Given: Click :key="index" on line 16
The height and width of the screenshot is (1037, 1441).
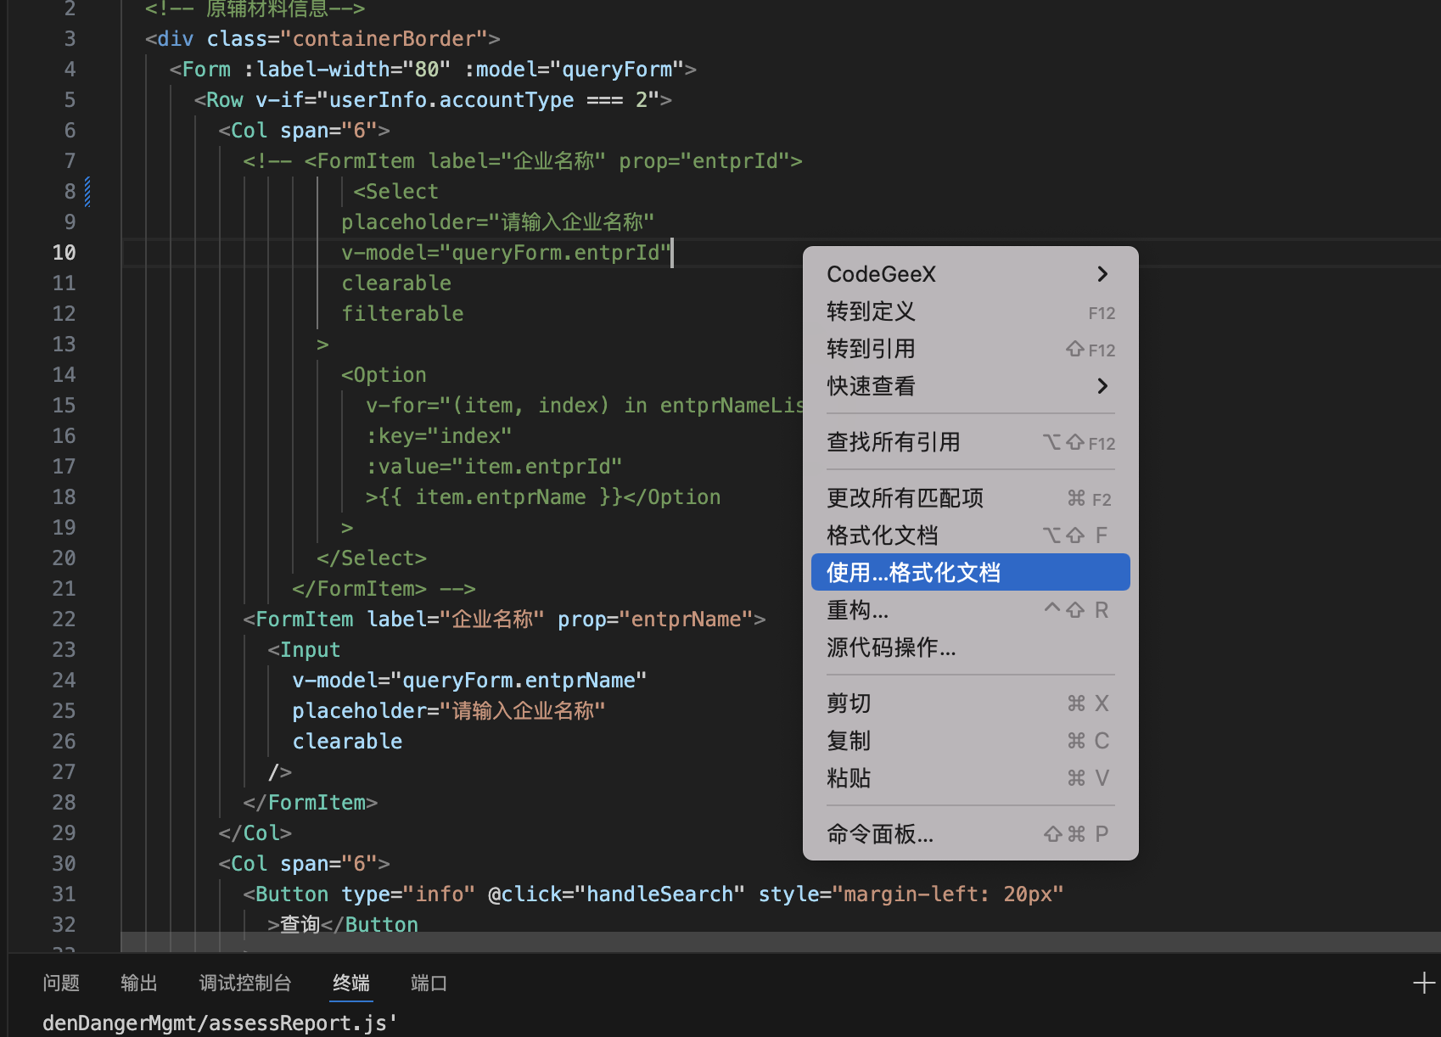Looking at the screenshot, I should click(x=439, y=436).
